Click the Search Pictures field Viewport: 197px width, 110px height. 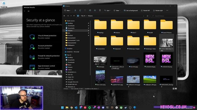coord(163,16)
